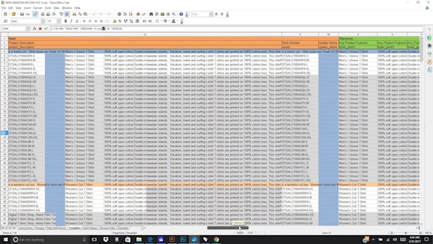
Task: Click the Paste clipboard icon
Action: pos(85,14)
